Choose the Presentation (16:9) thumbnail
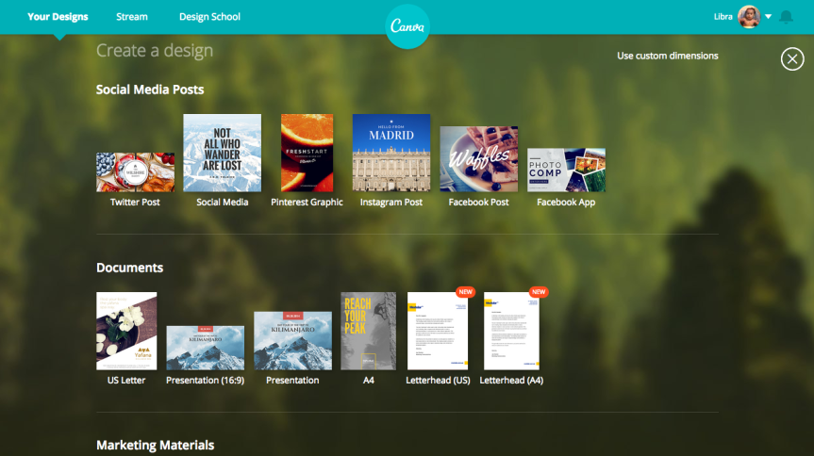The height and width of the screenshot is (456, 814). point(205,348)
